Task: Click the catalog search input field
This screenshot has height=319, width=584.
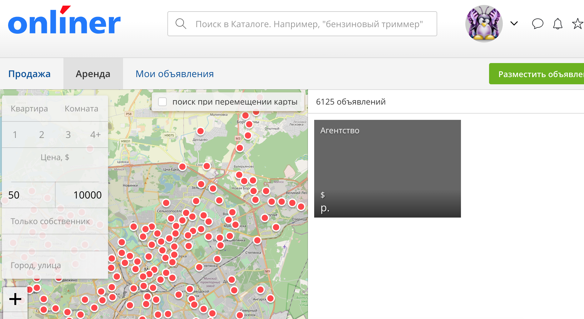Action: (x=302, y=24)
